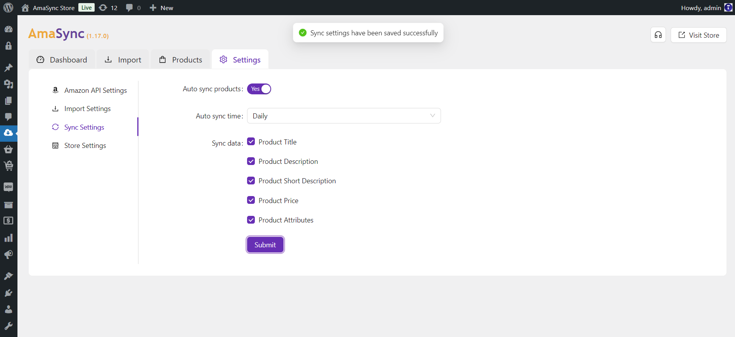Open Tools wrench sidebar icon
The width and height of the screenshot is (735, 337).
point(9,326)
